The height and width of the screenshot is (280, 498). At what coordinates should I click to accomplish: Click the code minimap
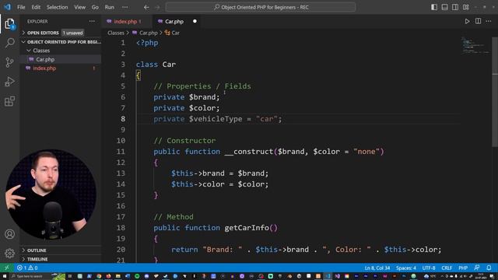pyautogui.click(x=475, y=45)
